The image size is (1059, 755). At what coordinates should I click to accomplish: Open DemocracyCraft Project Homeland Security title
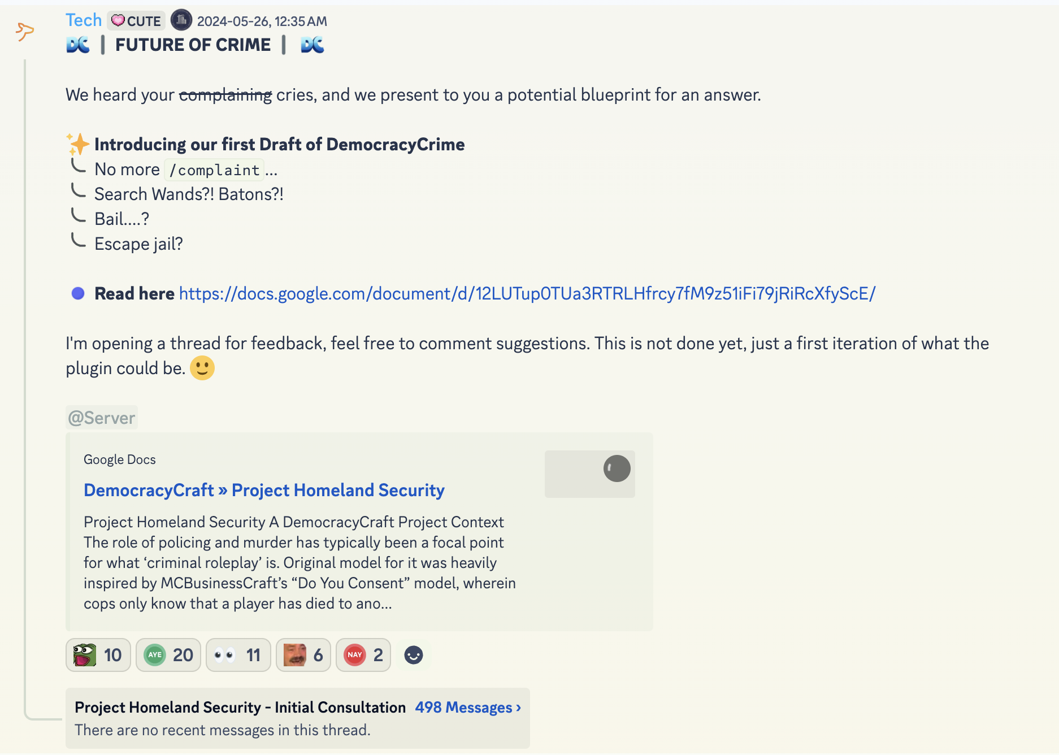pyautogui.click(x=264, y=490)
